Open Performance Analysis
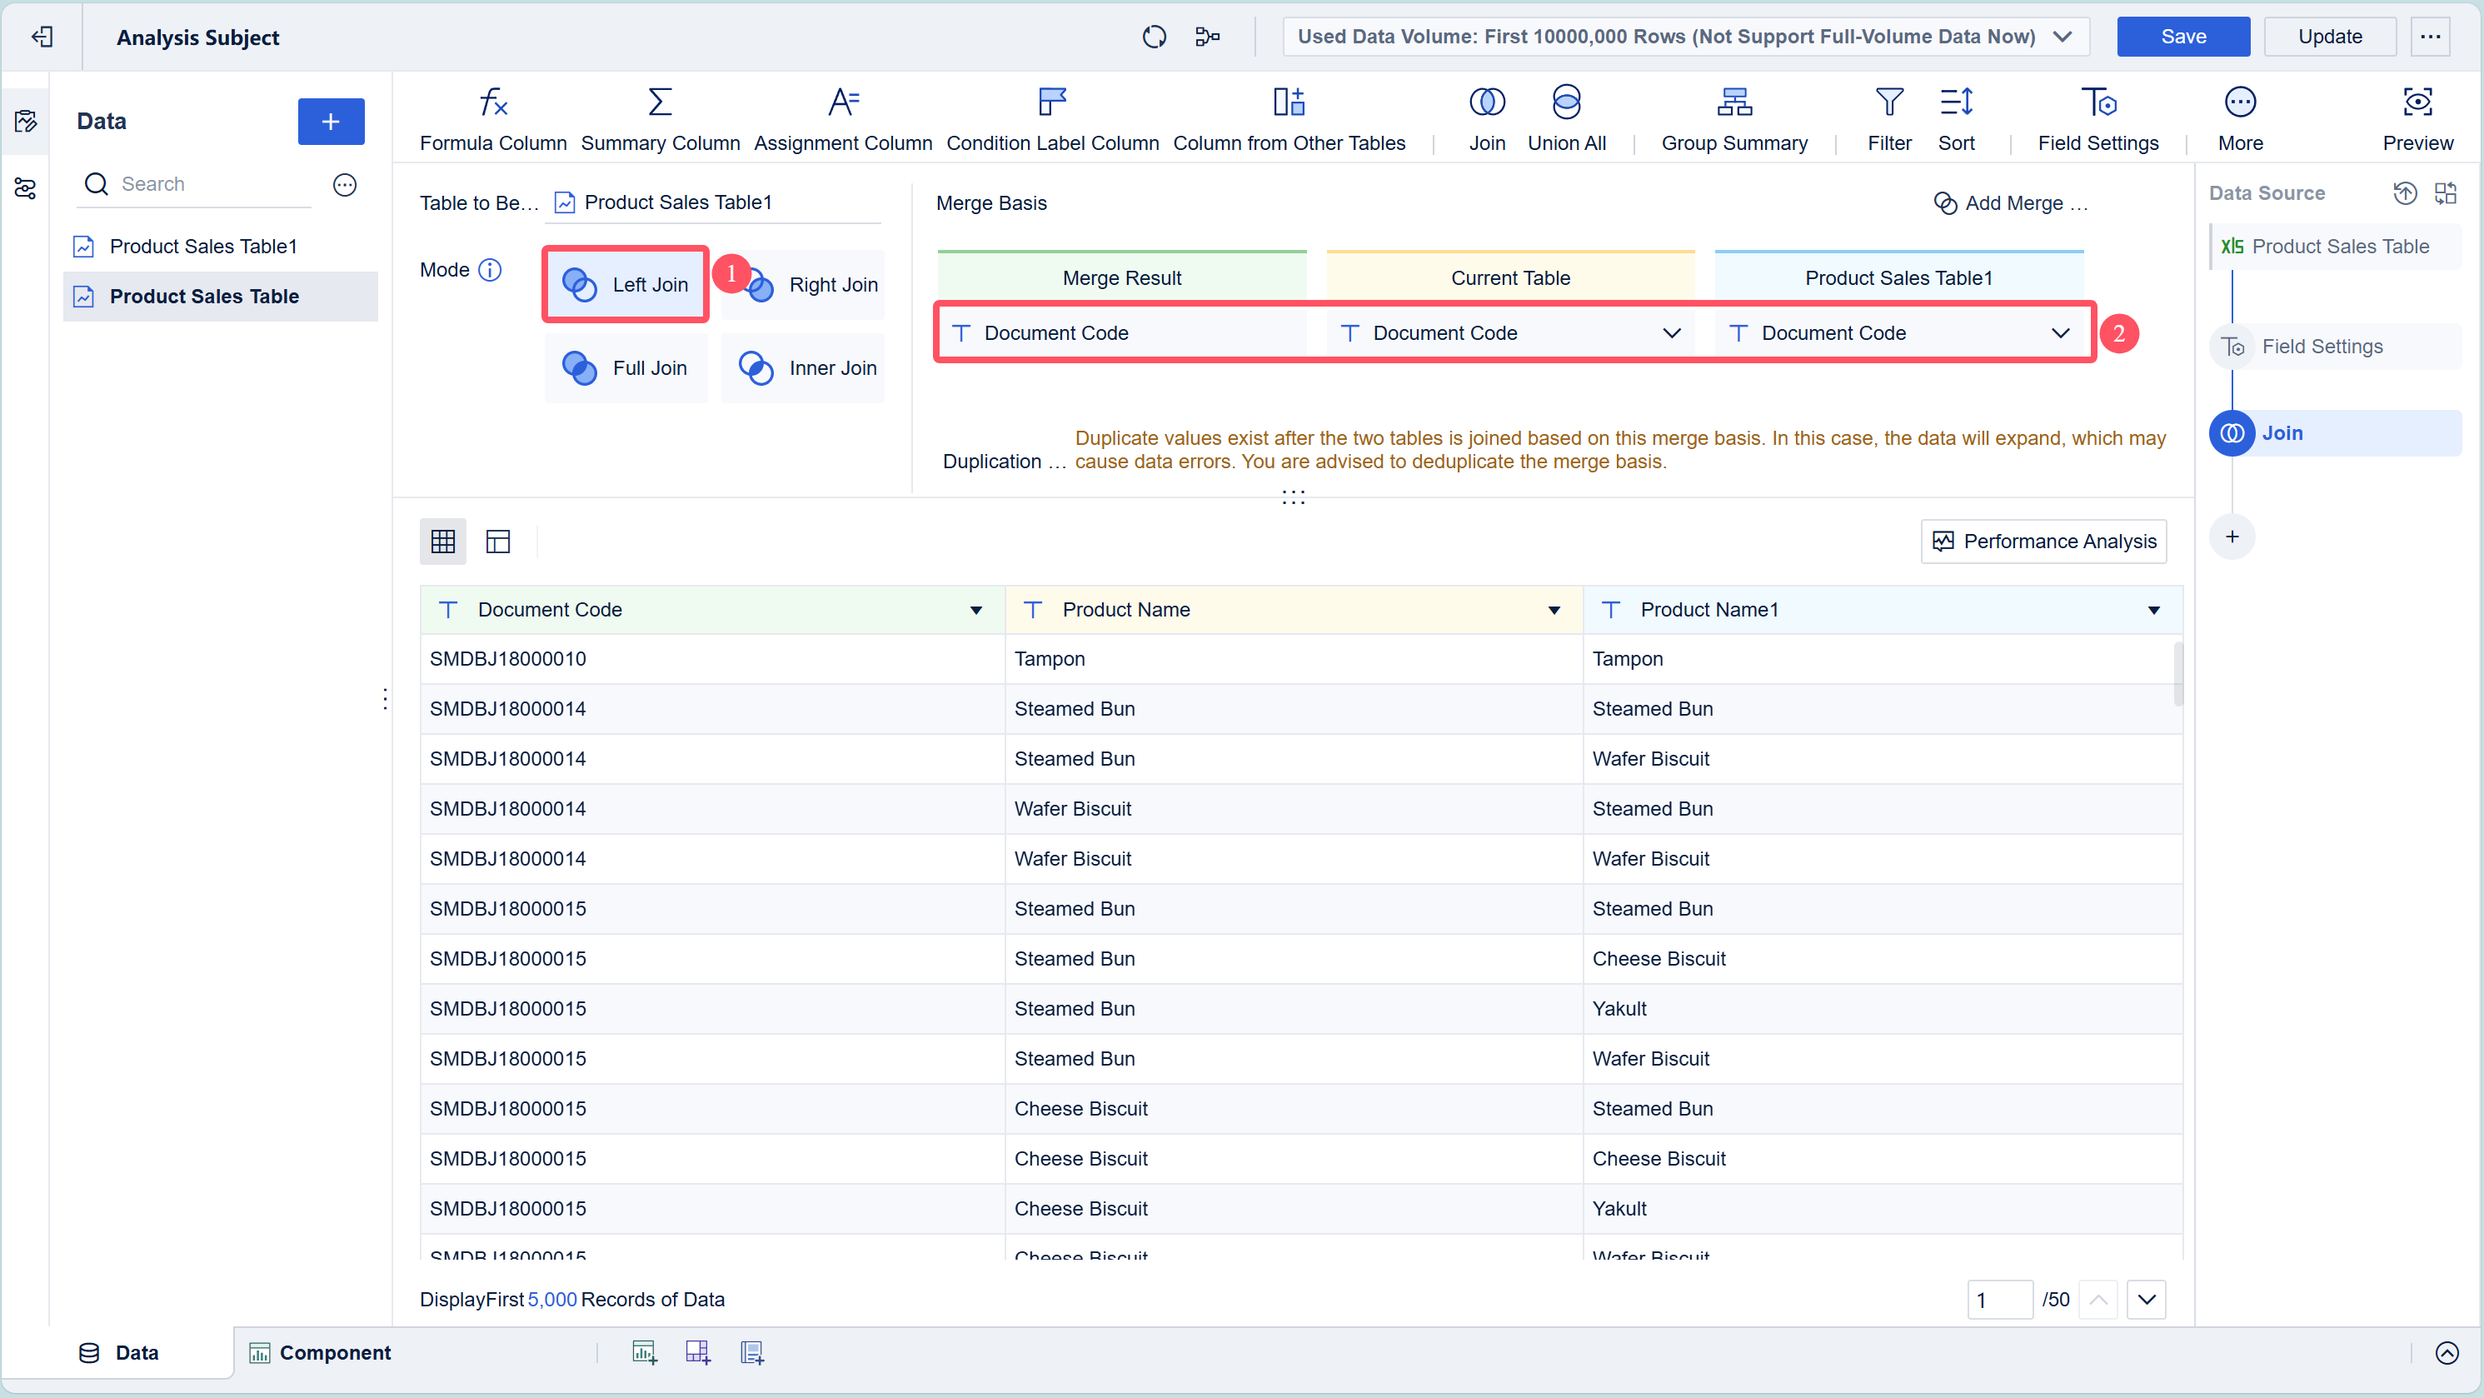 click(2043, 542)
